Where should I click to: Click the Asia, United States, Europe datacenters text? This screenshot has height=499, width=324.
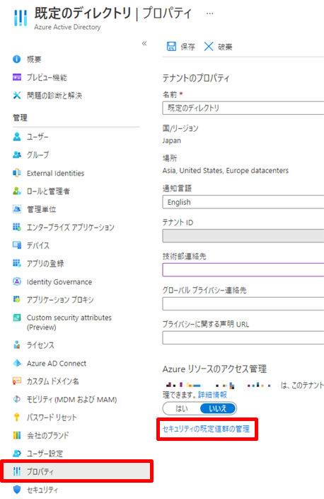pos(226,171)
